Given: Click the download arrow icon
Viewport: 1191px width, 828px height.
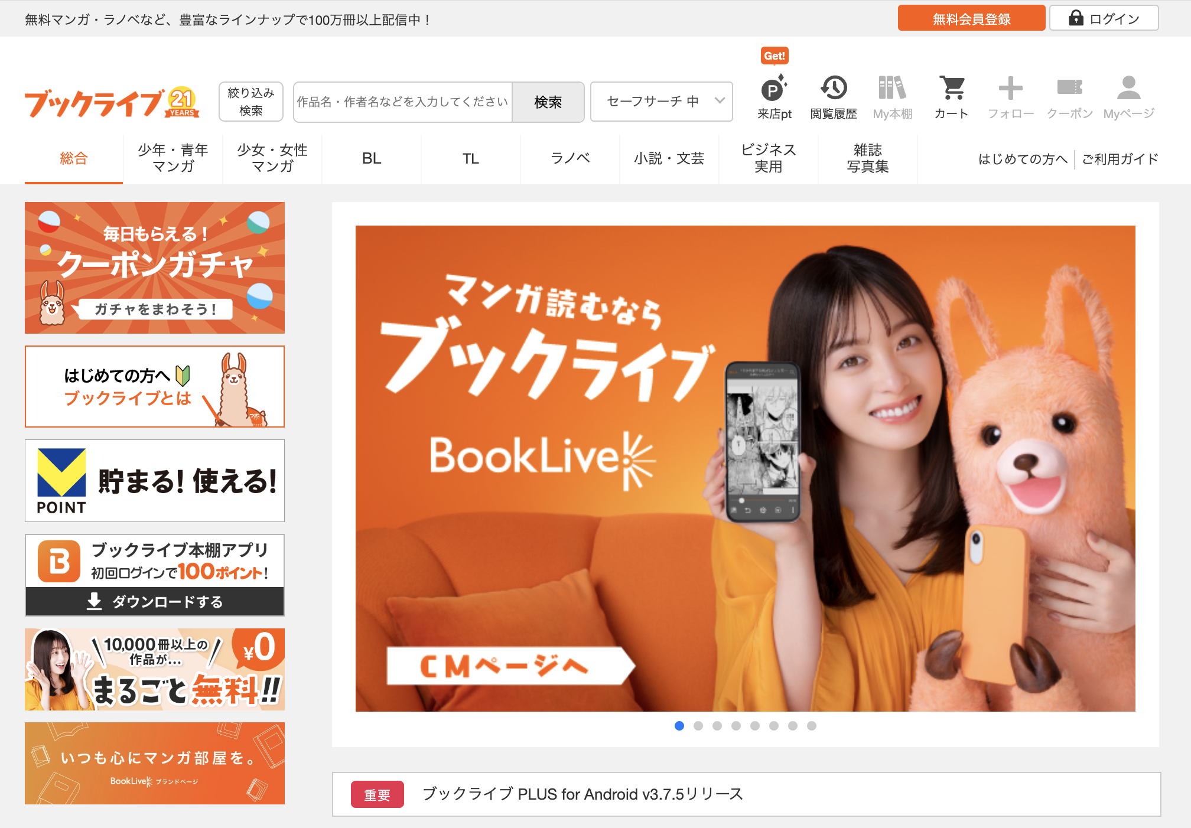Looking at the screenshot, I should (x=95, y=601).
